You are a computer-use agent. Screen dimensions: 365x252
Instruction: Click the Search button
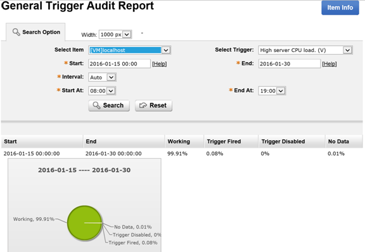(109, 105)
